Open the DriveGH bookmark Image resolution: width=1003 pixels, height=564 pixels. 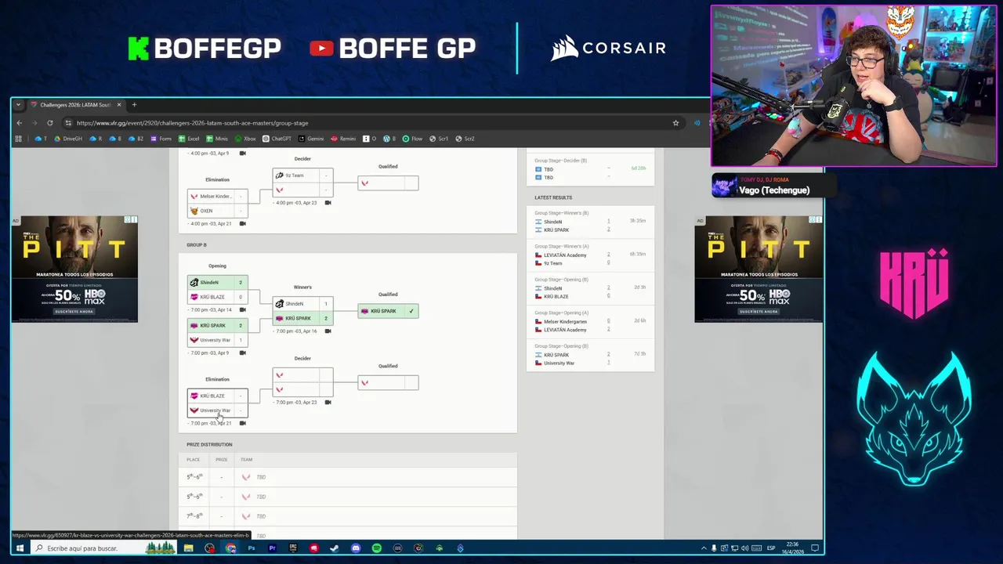(x=68, y=139)
